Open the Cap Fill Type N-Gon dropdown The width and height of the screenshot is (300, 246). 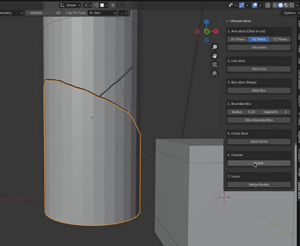pyautogui.click(x=102, y=13)
